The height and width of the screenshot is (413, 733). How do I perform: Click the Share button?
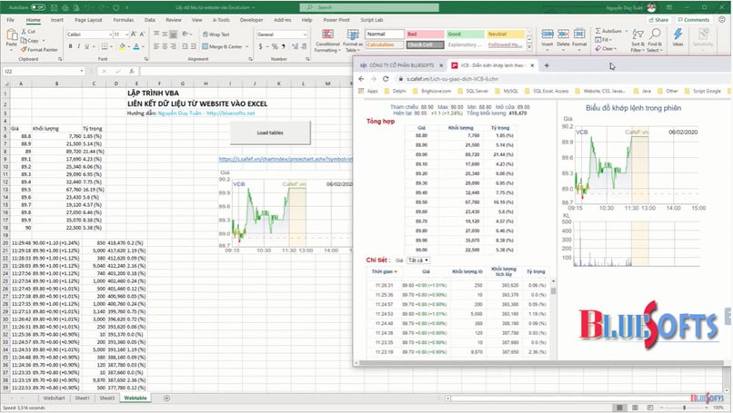click(x=658, y=20)
